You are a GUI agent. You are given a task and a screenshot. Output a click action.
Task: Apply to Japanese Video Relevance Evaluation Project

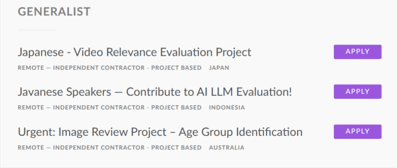pos(357,52)
